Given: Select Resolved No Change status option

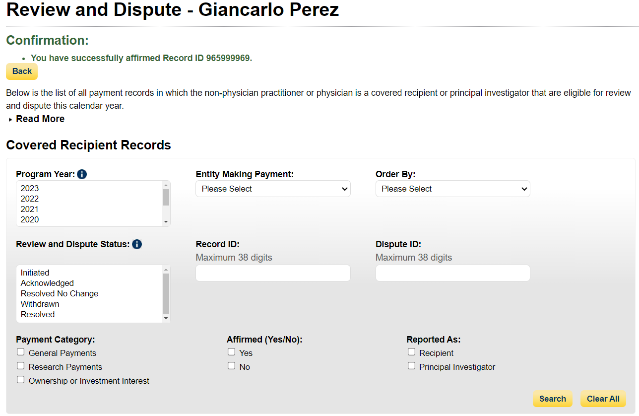Looking at the screenshot, I should [x=60, y=293].
